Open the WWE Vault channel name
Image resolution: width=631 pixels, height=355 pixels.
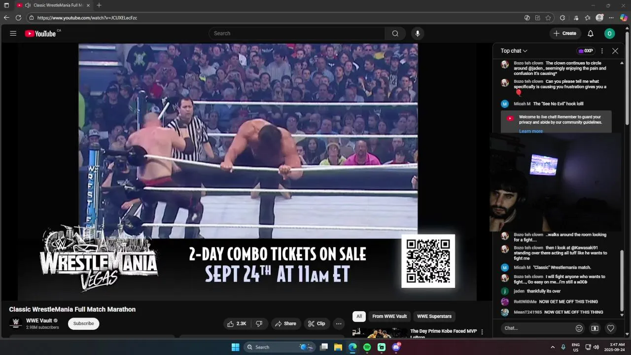coord(39,320)
